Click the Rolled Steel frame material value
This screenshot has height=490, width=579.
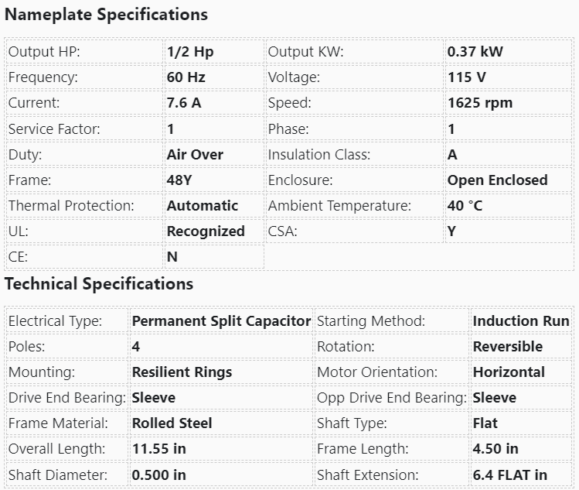[x=172, y=423]
